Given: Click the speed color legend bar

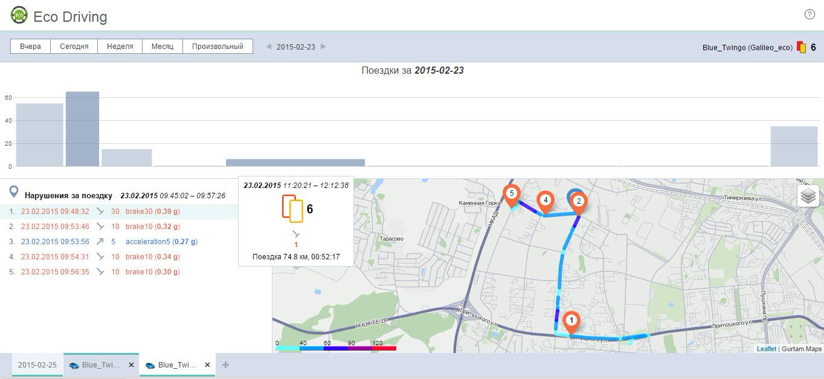Looking at the screenshot, I should (x=336, y=348).
